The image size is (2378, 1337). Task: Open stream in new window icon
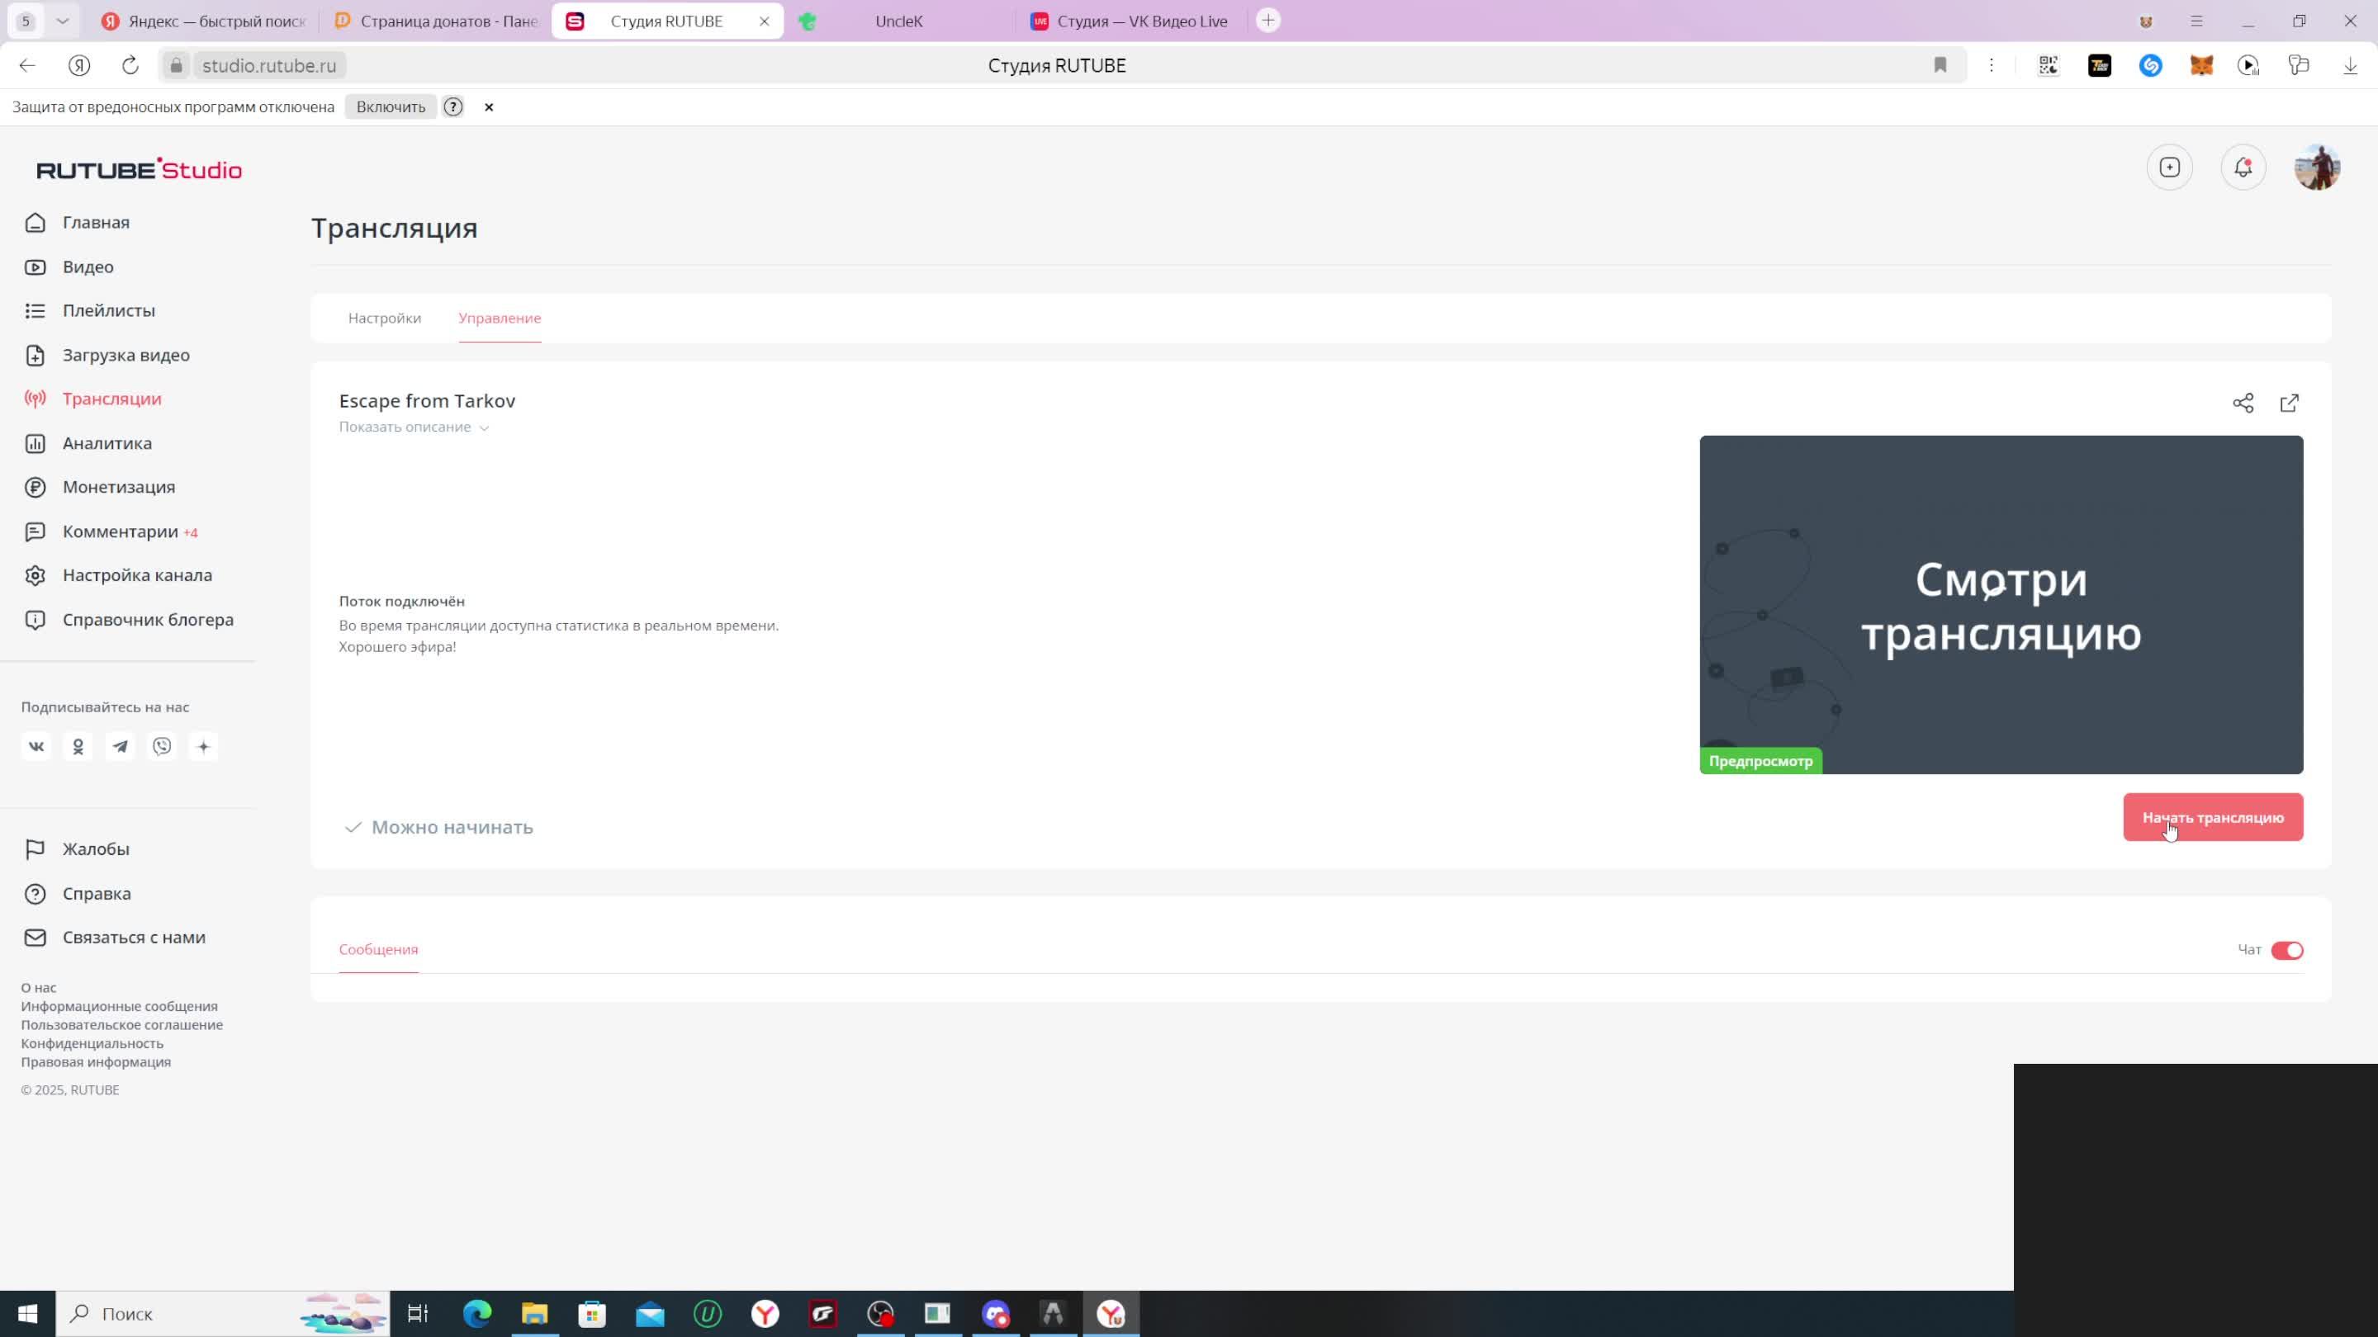click(2290, 404)
